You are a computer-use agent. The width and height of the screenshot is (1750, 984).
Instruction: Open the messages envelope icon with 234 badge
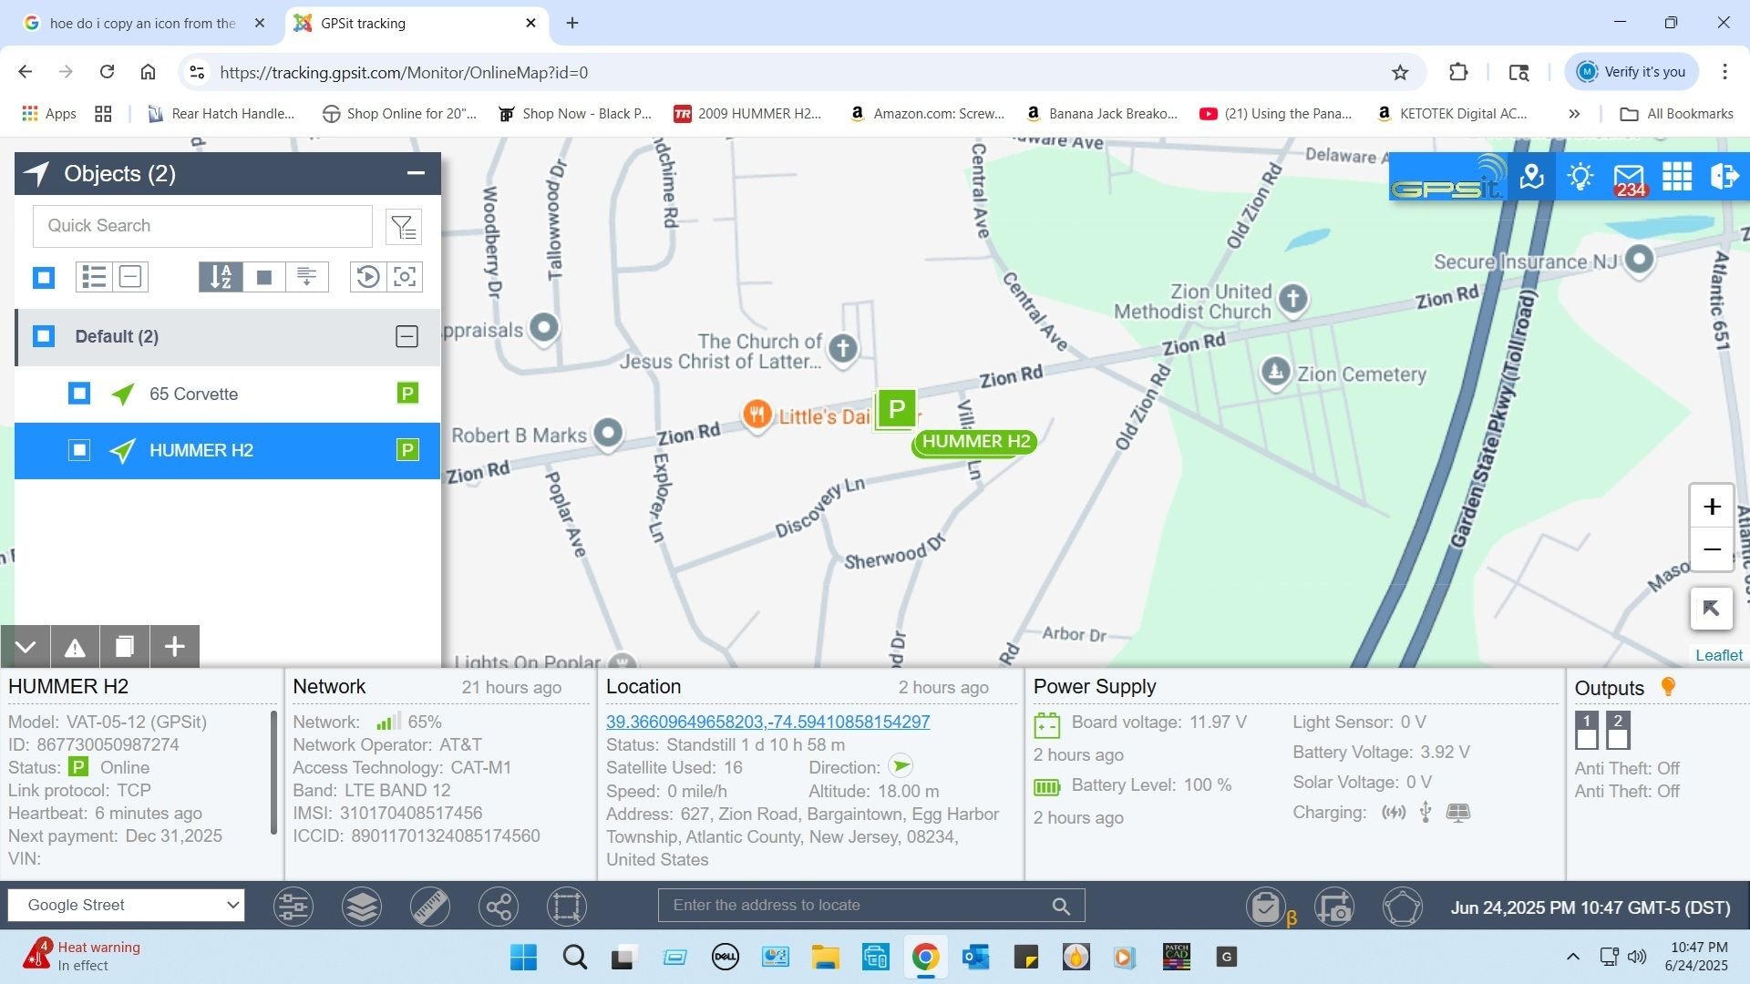1629,177
